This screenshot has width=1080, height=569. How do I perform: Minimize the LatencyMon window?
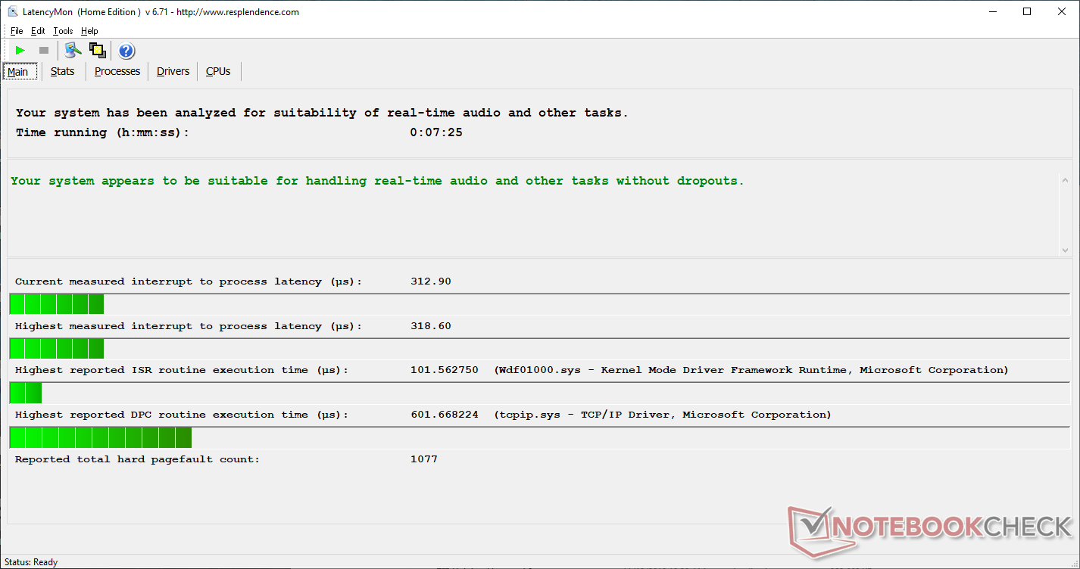click(x=992, y=11)
